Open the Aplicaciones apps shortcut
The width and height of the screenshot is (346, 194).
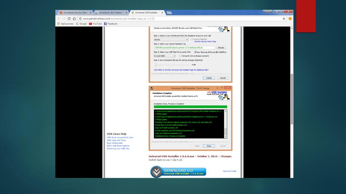65,24
